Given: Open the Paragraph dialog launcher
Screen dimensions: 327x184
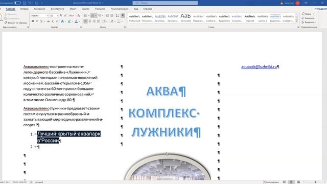Looking at the screenshot, I should coord(125,27).
